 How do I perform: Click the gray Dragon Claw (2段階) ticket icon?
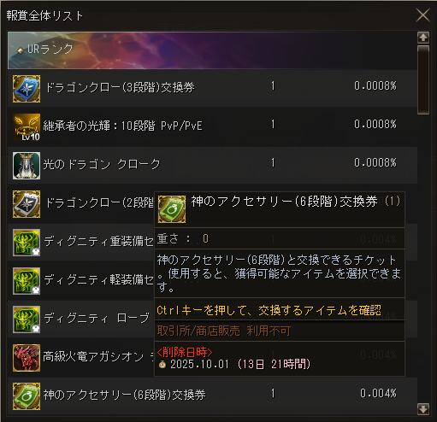[x=27, y=204]
